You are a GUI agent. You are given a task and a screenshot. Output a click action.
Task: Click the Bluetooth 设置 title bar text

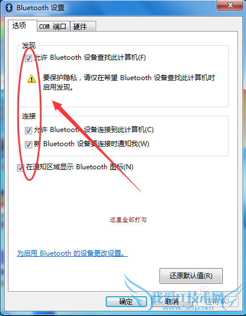point(40,8)
